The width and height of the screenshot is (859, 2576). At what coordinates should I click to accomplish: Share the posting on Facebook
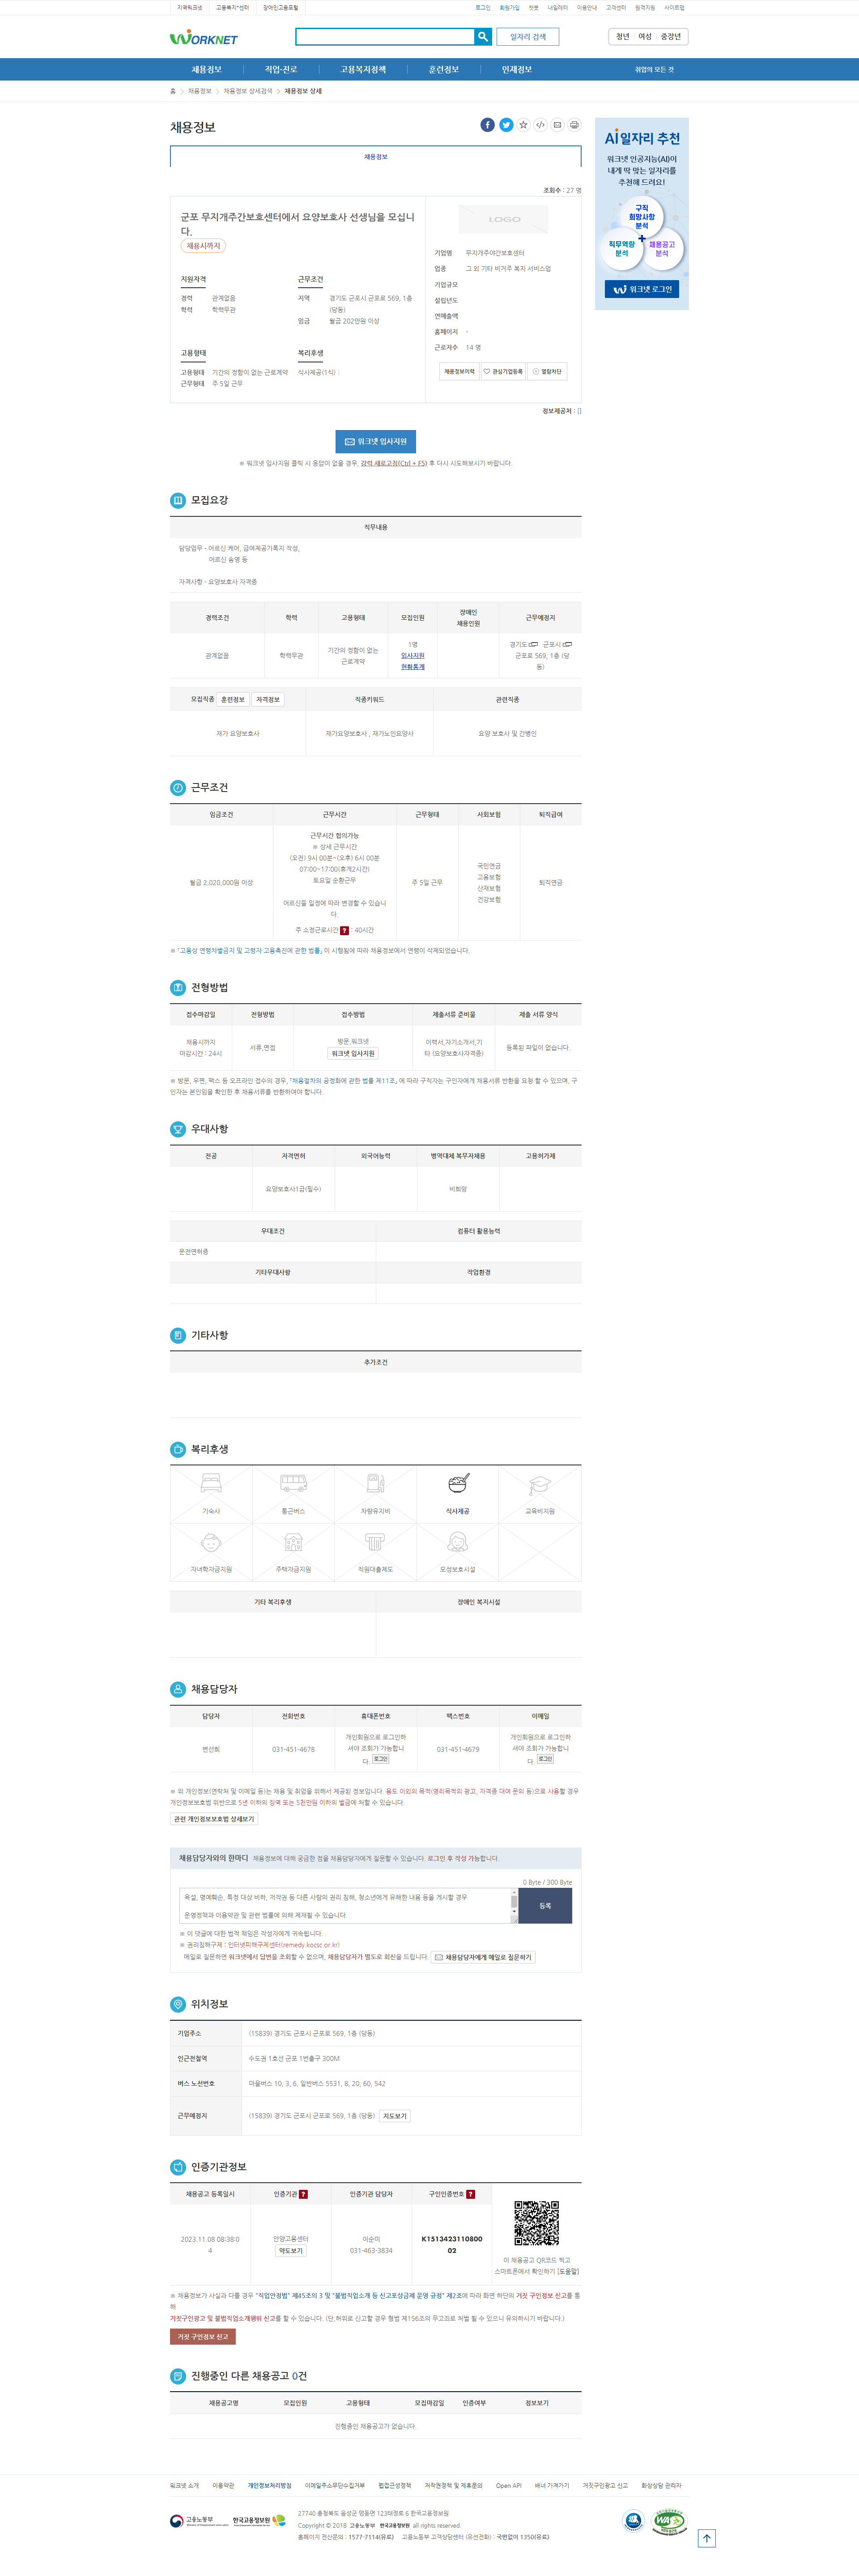487,125
